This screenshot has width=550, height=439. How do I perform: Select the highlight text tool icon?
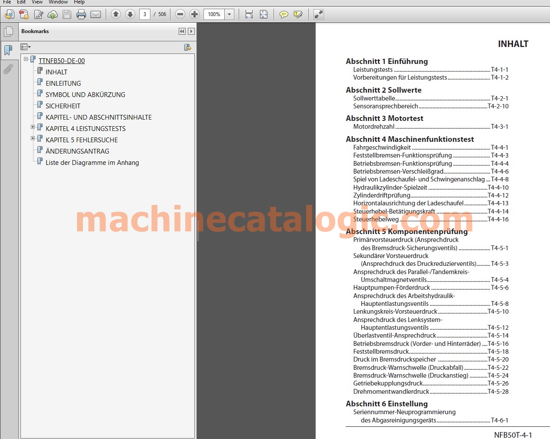pos(298,14)
